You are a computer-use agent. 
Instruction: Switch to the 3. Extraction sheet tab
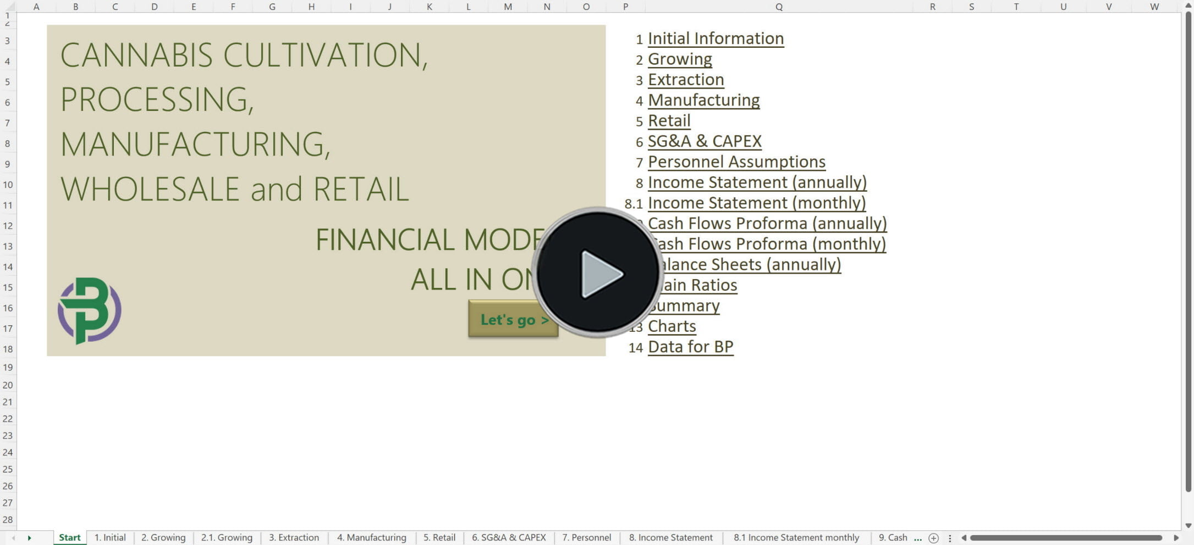(x=294, y=538)
